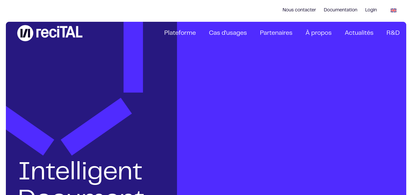Click the "Intelligent" headline text
Image resolution: width=417 pixels, height=195 pixels.
(x=80, y=171)
